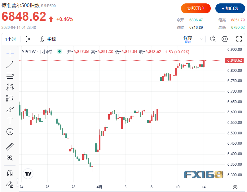Viewport: 247px width, 192px height.
Task: Click the zoom in magnifier tool
Action: coord(10,158)
